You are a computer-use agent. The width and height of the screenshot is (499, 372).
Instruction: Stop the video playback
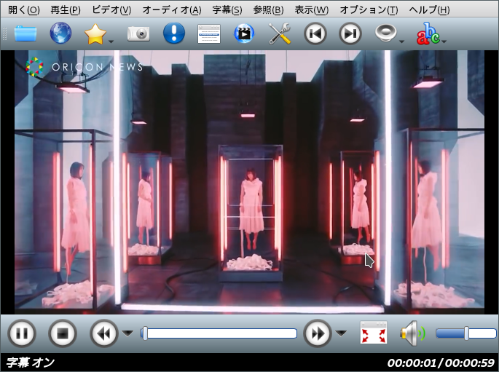[63, 333]
